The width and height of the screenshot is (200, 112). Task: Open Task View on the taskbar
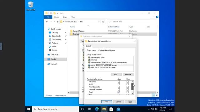pyautogui.click(x=89, y=109)
